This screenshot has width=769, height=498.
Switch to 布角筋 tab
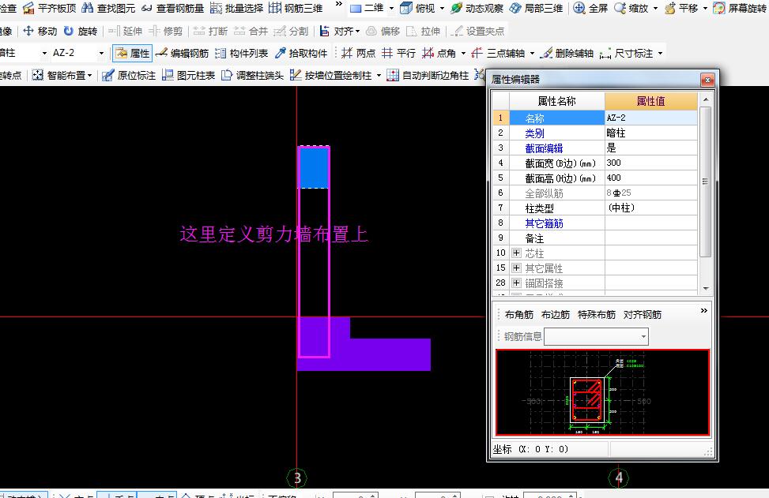point(519,314)
